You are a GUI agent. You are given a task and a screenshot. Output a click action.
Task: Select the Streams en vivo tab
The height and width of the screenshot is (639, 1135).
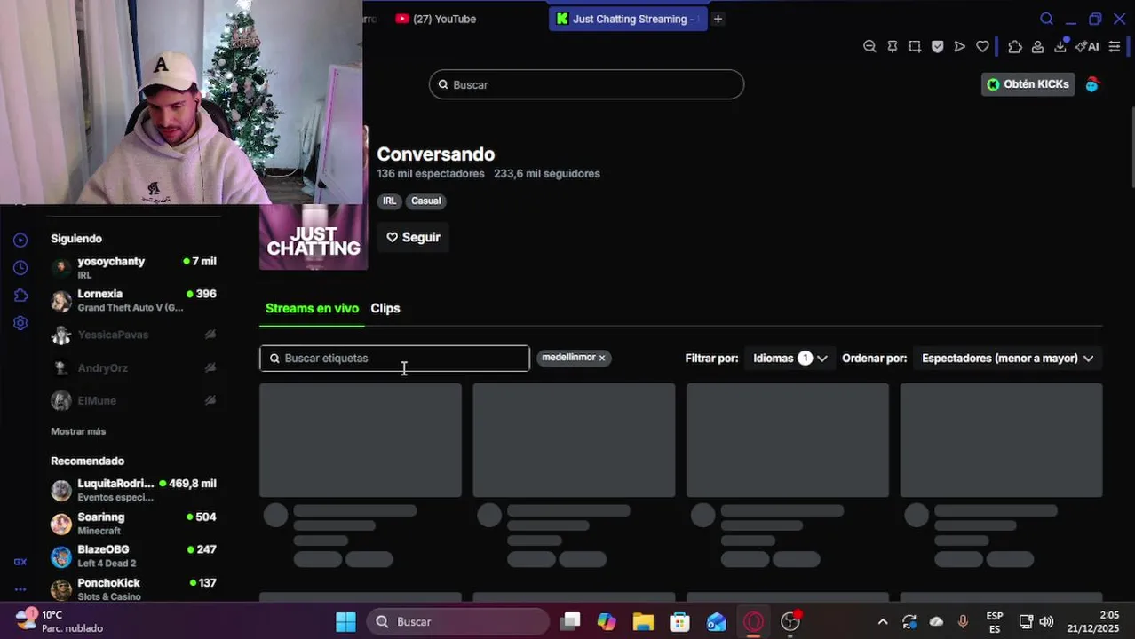pyautogui.click(x=312, y=308)
